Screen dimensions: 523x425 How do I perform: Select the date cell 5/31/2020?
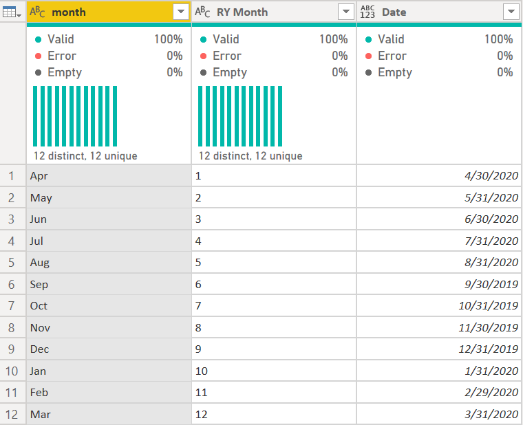click(x=439, y=197)
